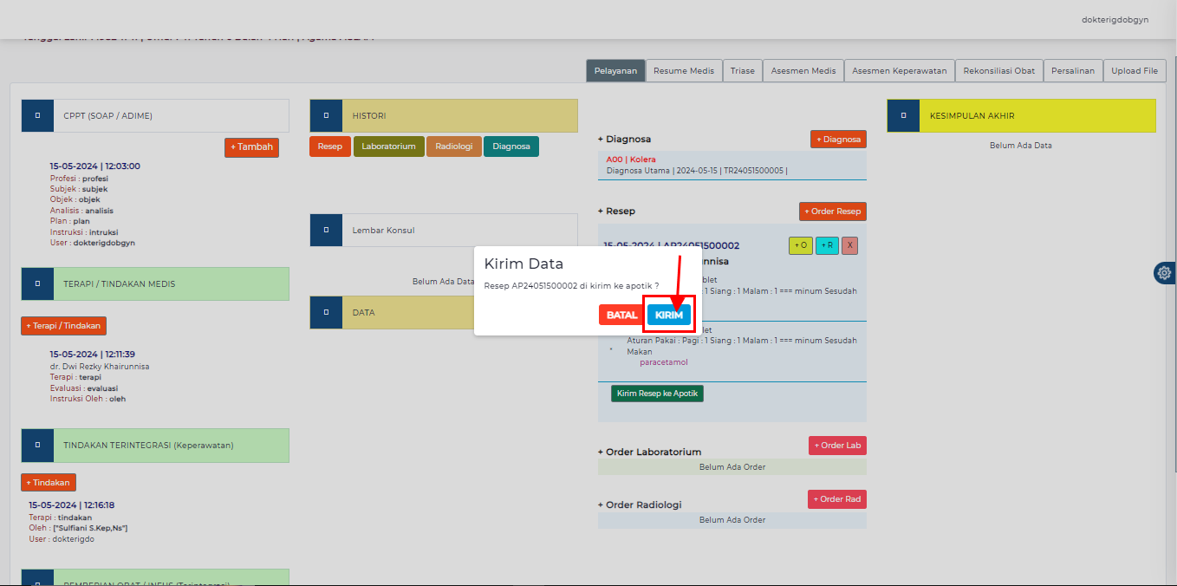Image resolution: width=1177 pixels, height=586 pixels.
Task: Click the TINDAKAN TERINTEGRASI panel icon
Action: click(x=37, y=445)
